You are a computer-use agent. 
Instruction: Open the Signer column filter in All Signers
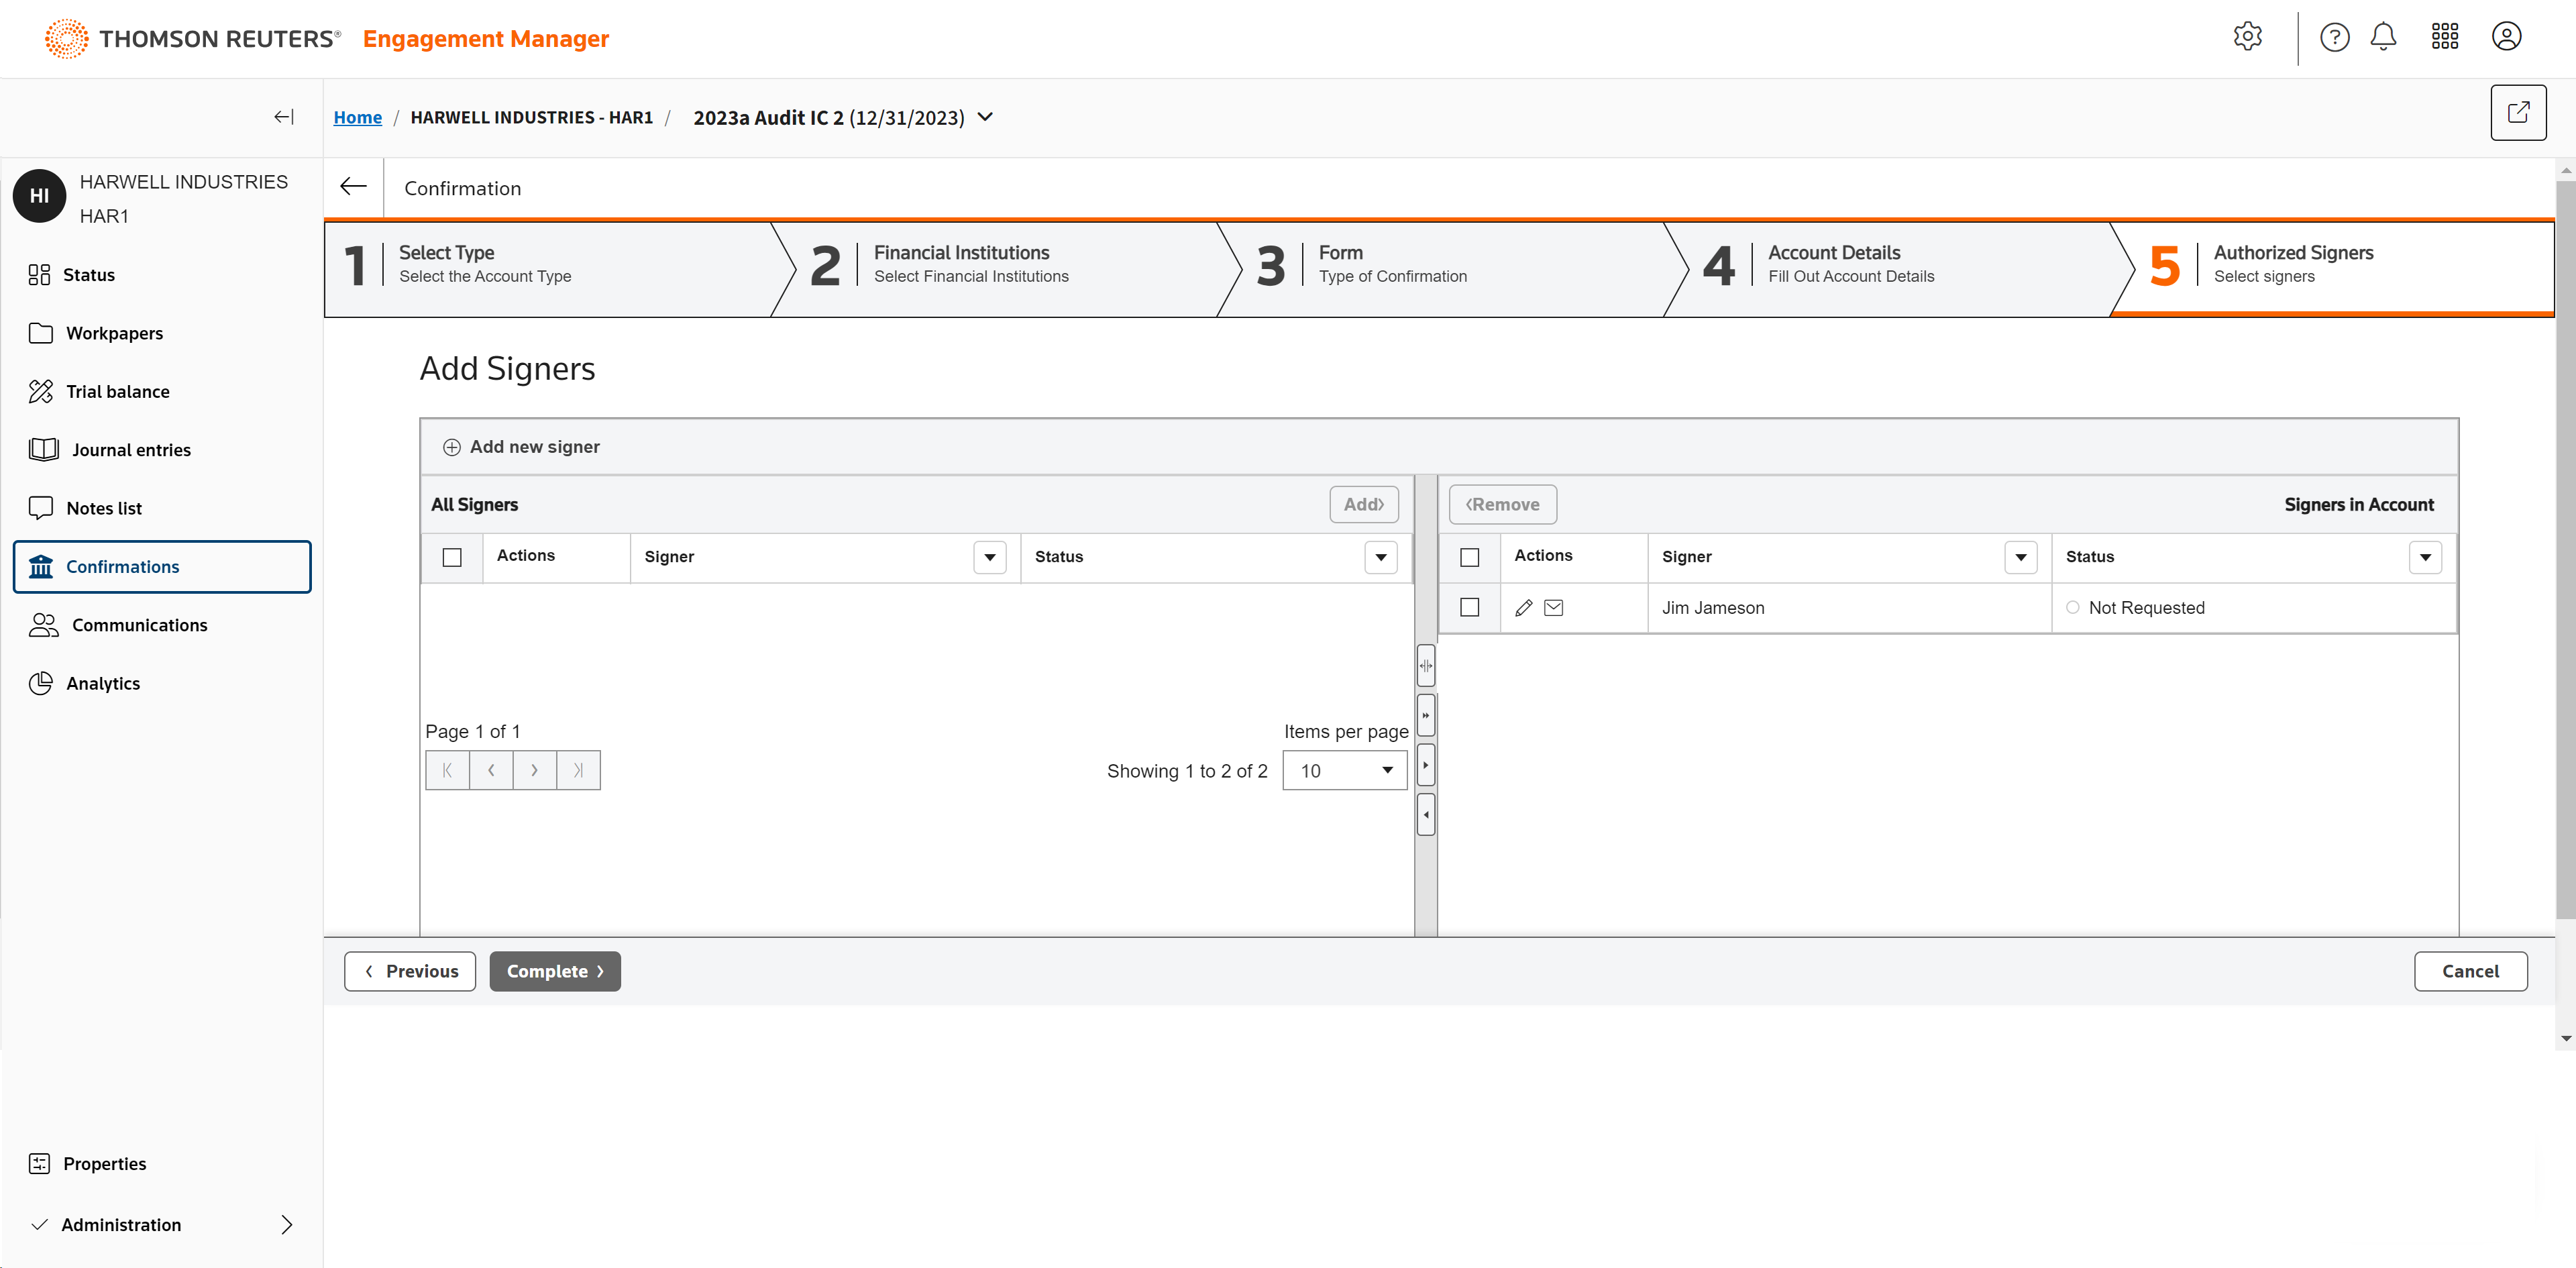[989, 557]
